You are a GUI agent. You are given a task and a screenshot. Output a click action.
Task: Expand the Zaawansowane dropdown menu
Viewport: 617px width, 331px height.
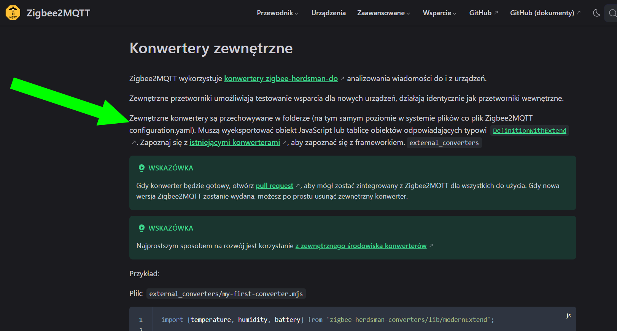tap(383, 13)
